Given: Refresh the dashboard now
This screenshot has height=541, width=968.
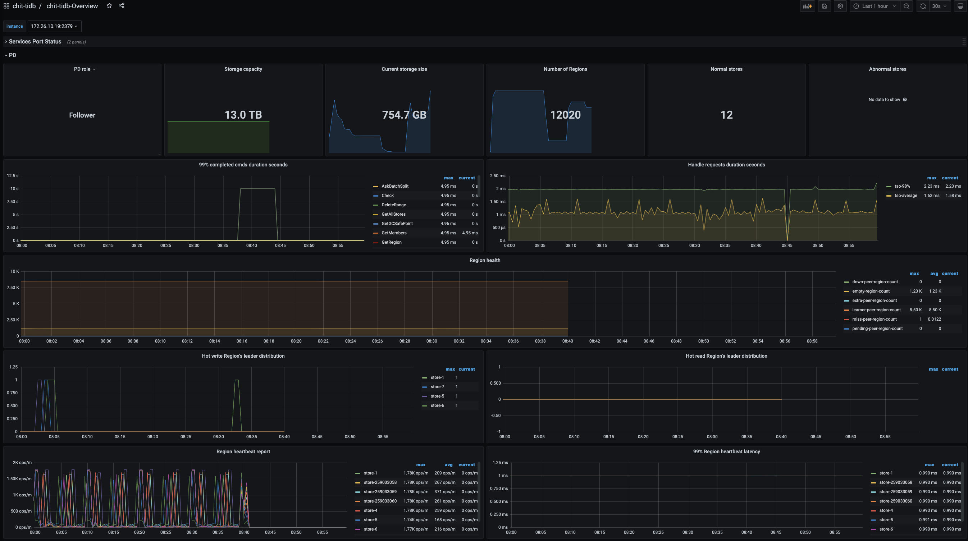Looking at the screenshot, I should point(923,6).
